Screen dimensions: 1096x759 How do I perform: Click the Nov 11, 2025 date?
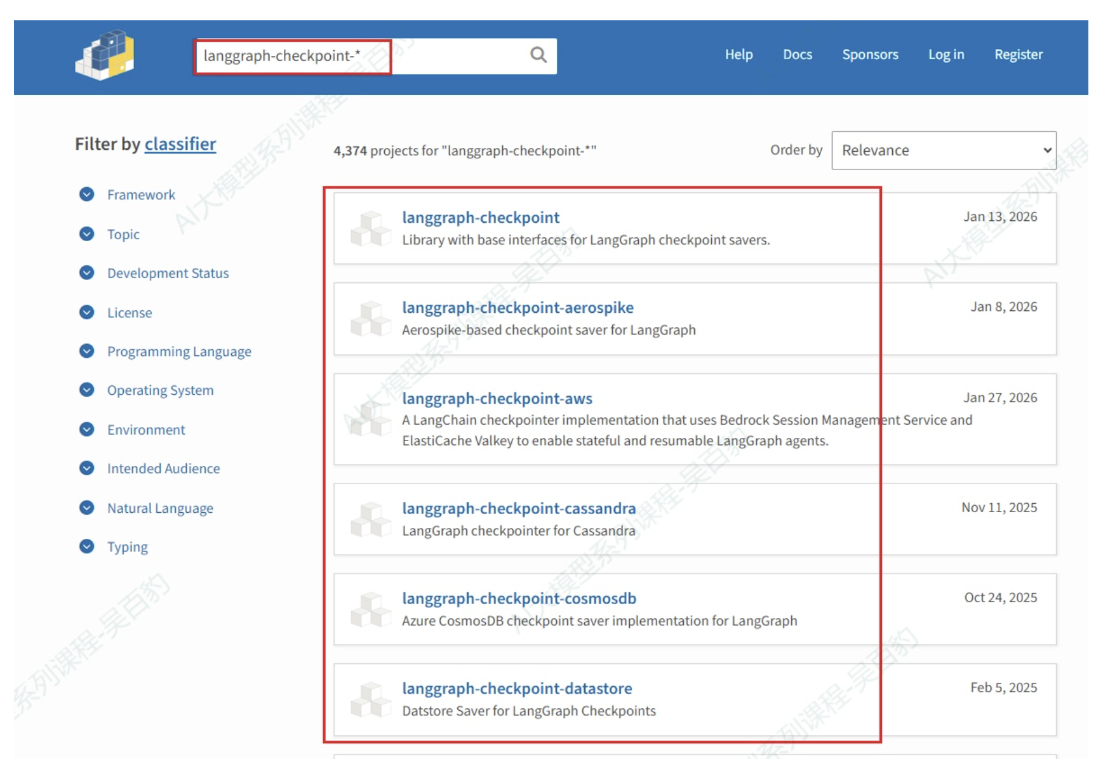coord(999,507)
